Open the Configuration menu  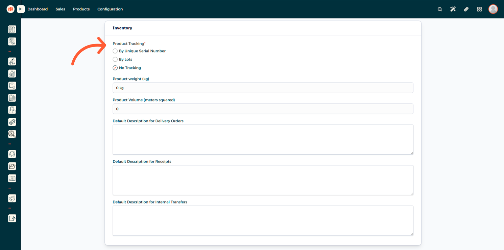click(110, 9)
